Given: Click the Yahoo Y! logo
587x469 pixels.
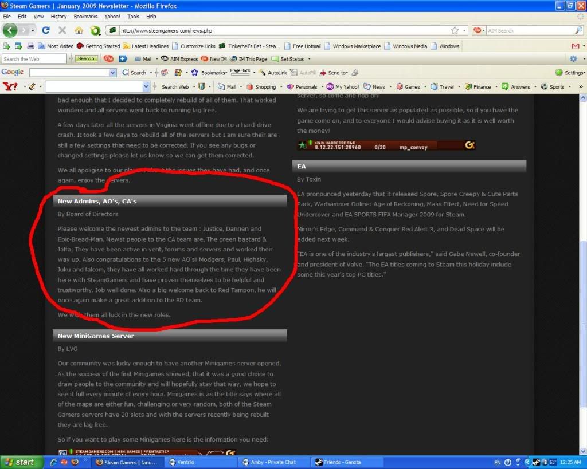Looking at the screenshot, I should point(10,87).
